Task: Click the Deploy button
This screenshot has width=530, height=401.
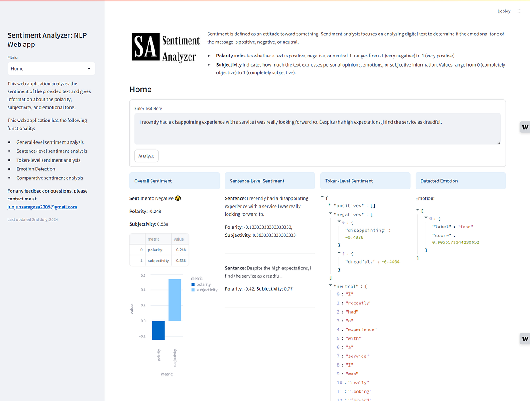Action: coord(503,11)
